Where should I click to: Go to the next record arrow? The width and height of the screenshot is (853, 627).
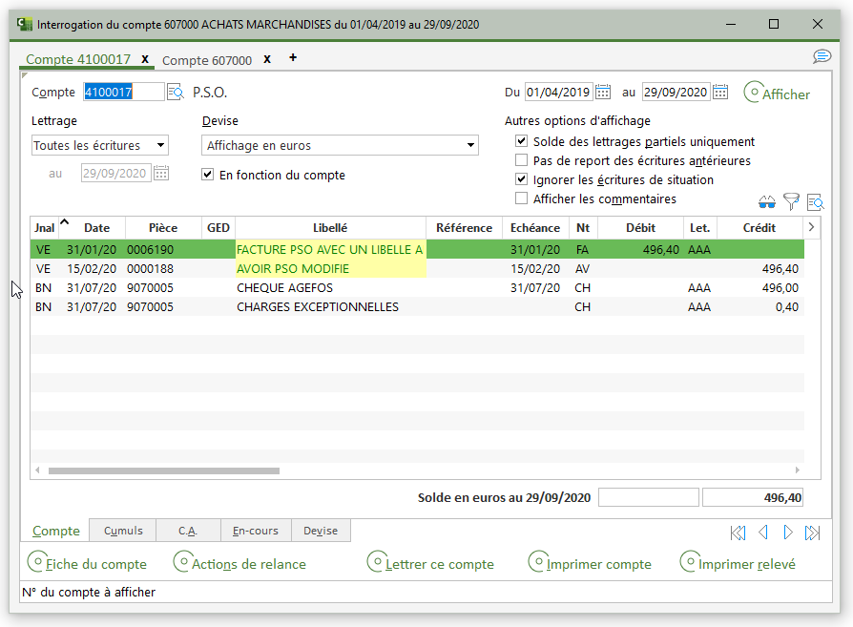point(788,533)
